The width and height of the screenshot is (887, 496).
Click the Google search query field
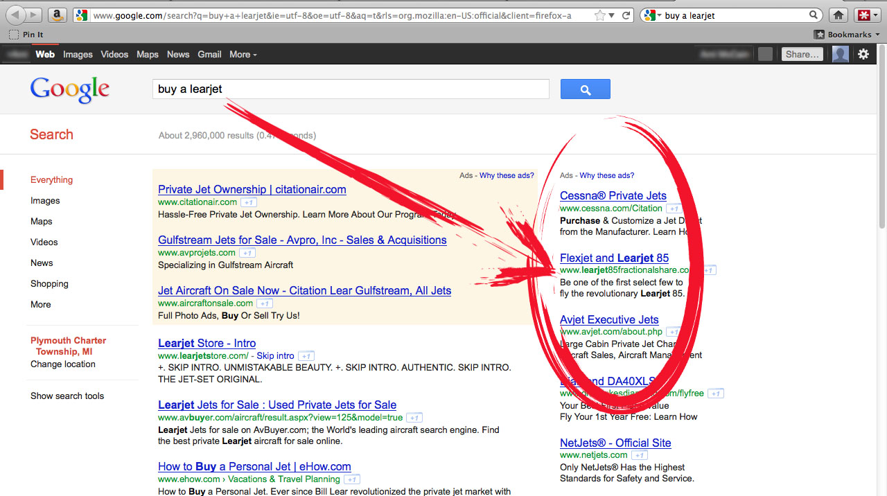[x=351, y=89]
